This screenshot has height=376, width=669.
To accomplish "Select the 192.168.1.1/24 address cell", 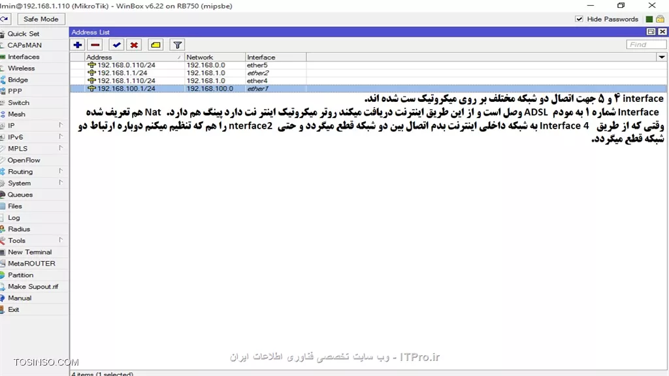I will (x=122, y=73).
